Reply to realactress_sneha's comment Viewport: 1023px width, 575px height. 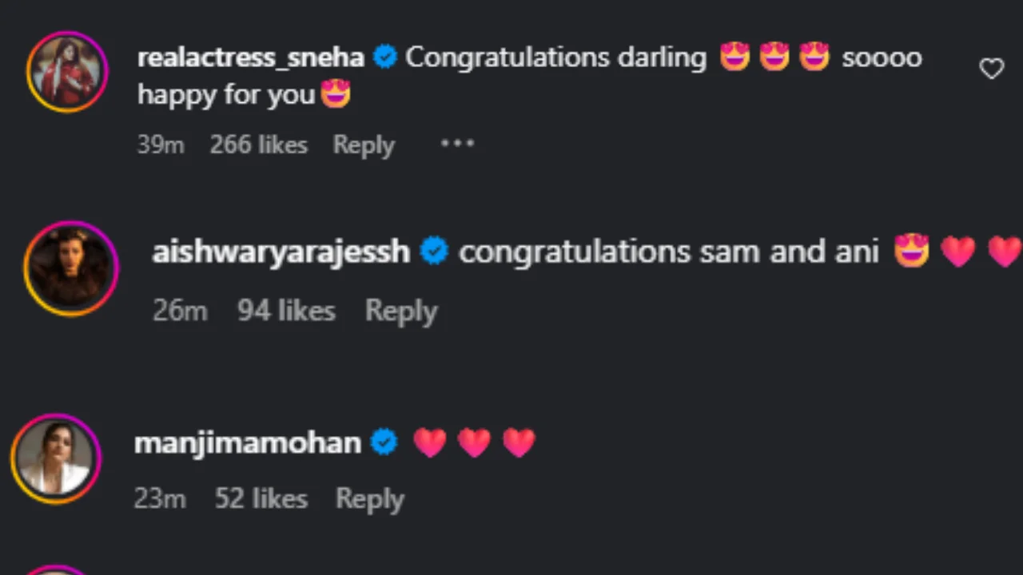[x=364, y=145]
